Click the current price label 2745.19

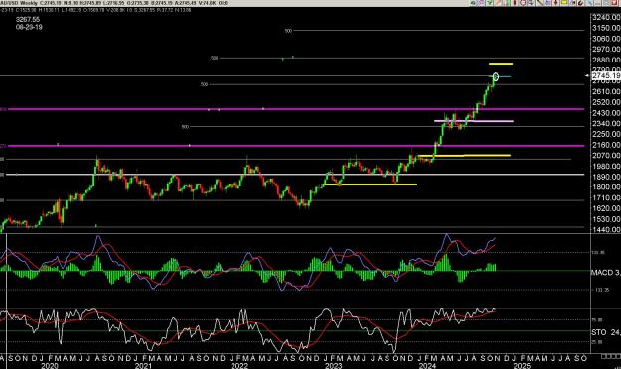click(x=606, y=75)
